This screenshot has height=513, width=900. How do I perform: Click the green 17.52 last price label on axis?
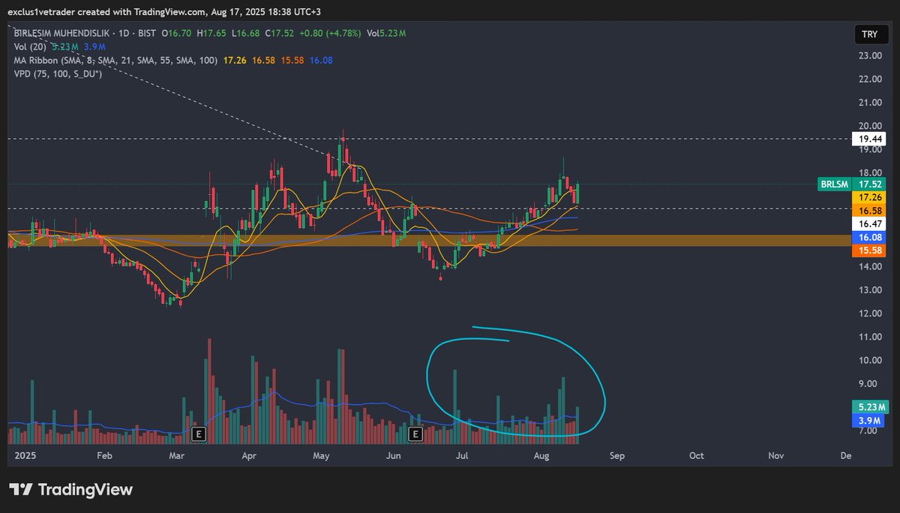[x=868, y=184]
